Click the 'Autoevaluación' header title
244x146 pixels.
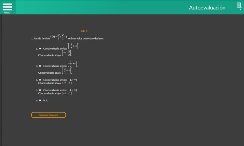[207, 8]
